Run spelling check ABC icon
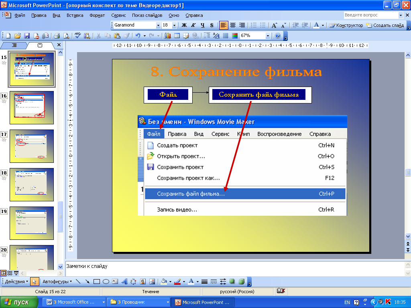This screenshot has height=308, width=411. 78,36
